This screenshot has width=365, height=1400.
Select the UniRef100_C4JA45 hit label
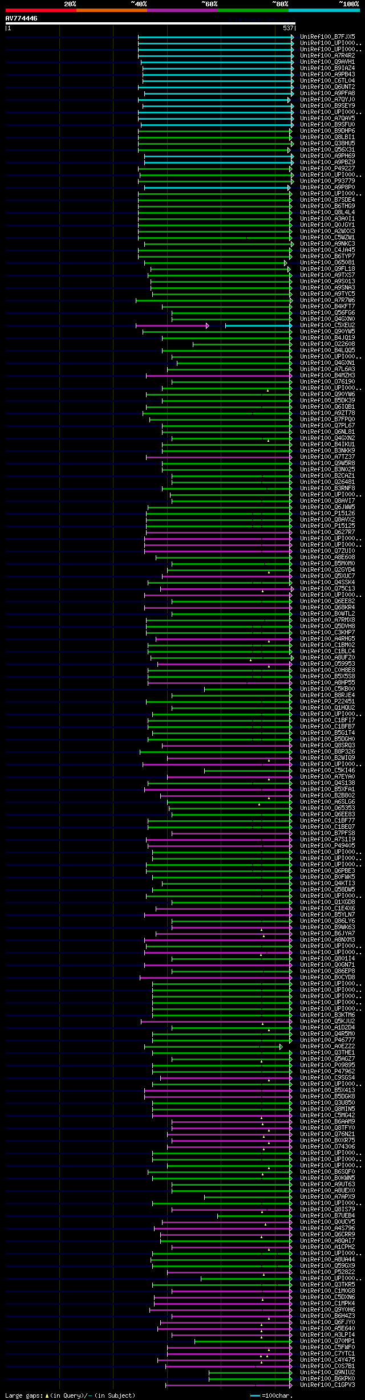click(x=327, y=250)
